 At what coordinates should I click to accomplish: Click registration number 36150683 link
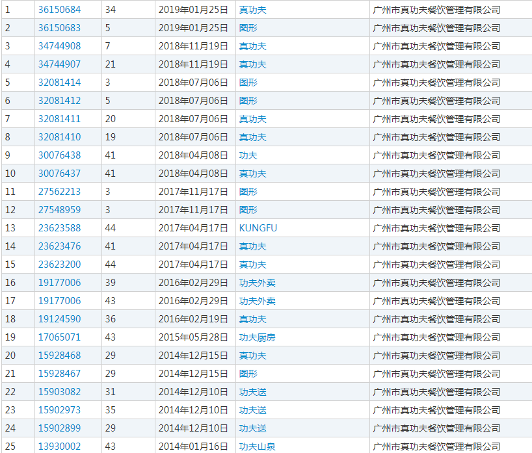(x=59, y=28)
